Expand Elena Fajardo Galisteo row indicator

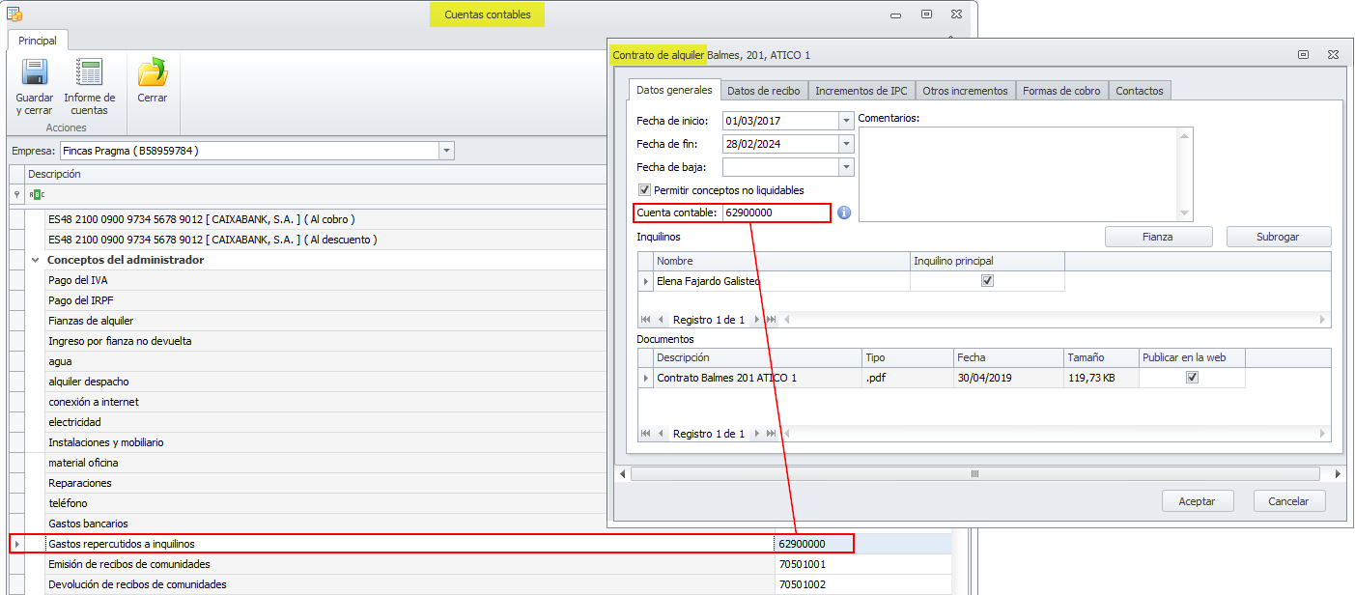pyautogui.click(x=646, y=281)
